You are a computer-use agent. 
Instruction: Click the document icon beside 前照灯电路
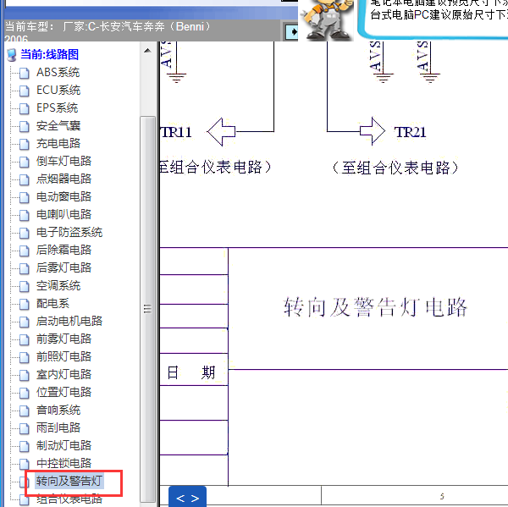pyautogui.click(x=25, y=357)
